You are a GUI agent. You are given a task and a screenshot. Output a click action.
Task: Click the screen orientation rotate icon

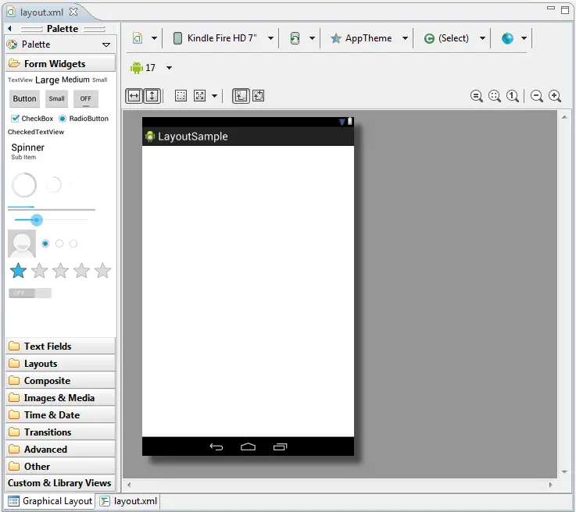tap(295, 38)
